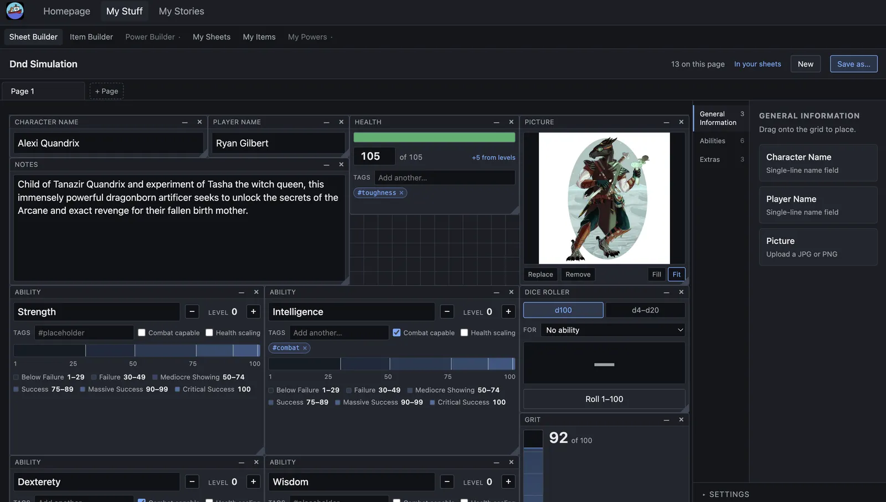Minimize the Strength ability panel

[241, 292]
